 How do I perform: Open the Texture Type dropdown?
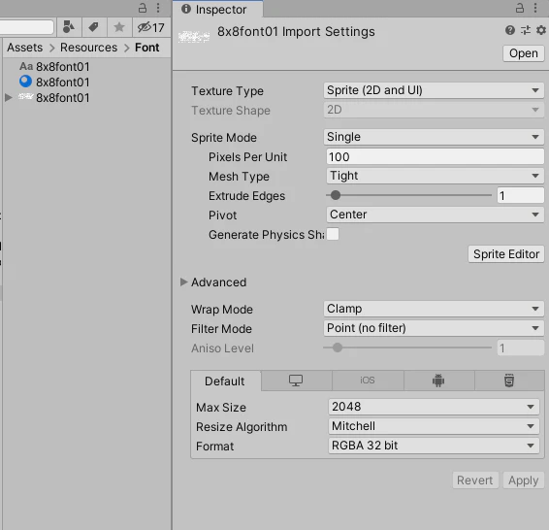coord(434,90)
